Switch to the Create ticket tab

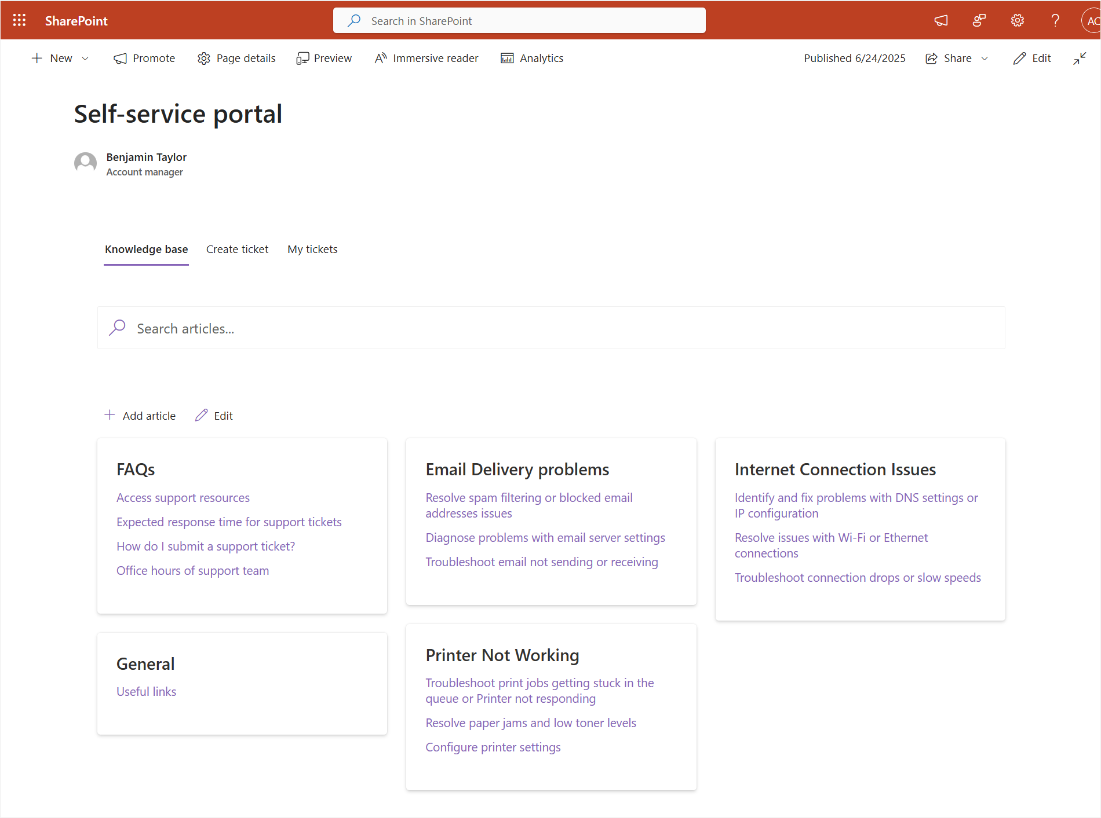[x=237, y=250]
